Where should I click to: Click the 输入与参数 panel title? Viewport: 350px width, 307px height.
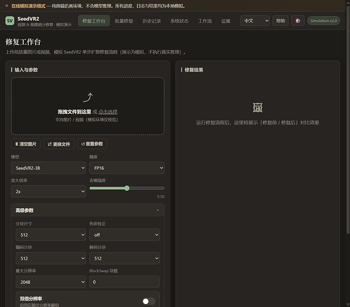26,70
